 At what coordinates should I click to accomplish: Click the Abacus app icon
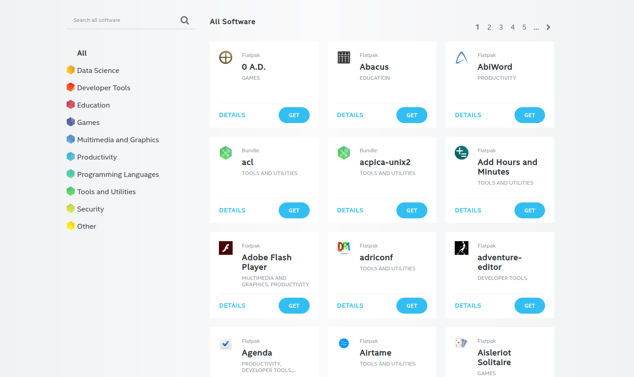(x=344, y=57)
